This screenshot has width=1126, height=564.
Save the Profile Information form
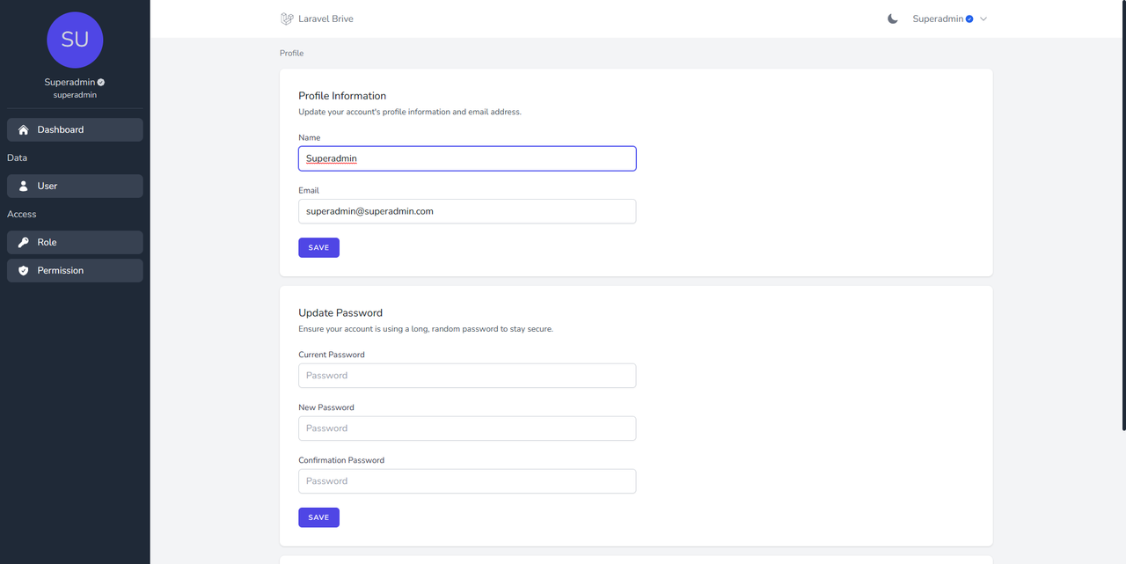[318, 247]
